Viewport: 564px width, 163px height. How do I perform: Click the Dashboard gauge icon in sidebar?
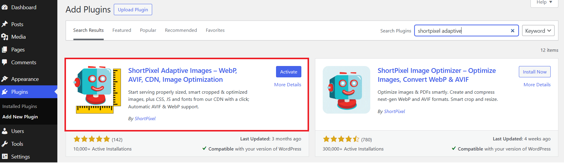[x=4, y=7]
